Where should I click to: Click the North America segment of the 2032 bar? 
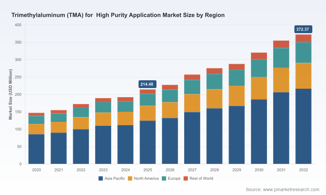(303, 76)
